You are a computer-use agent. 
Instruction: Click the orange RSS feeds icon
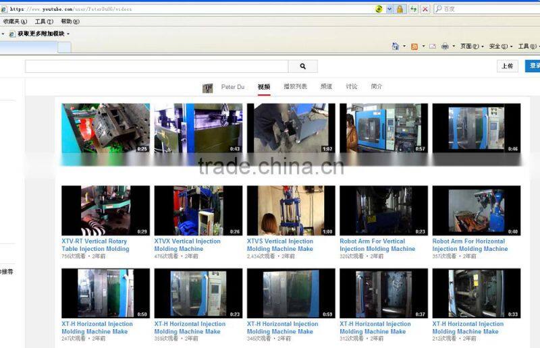414,47
